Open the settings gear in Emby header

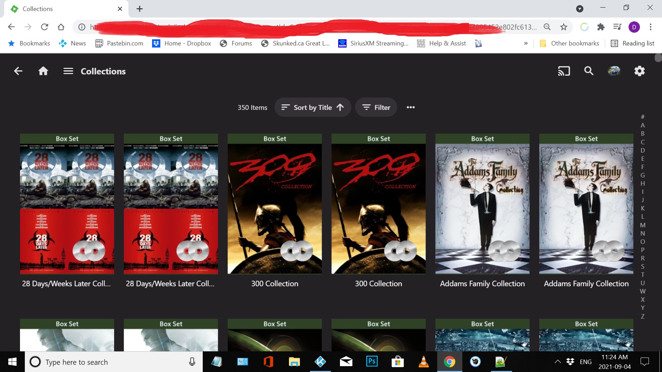639,71
